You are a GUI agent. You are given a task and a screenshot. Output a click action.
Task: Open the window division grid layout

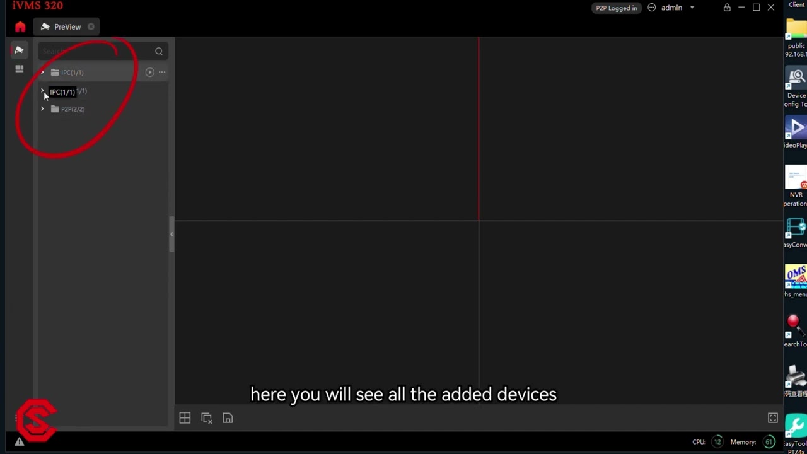[x=185, y=418]
